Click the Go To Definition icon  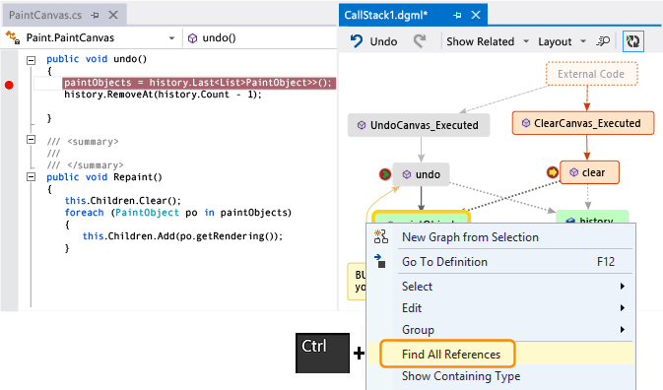pyautogui.click(x=380, y=261)
